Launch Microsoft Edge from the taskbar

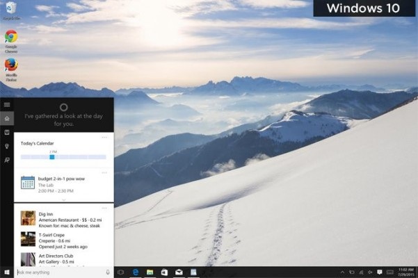coord(136,272)
